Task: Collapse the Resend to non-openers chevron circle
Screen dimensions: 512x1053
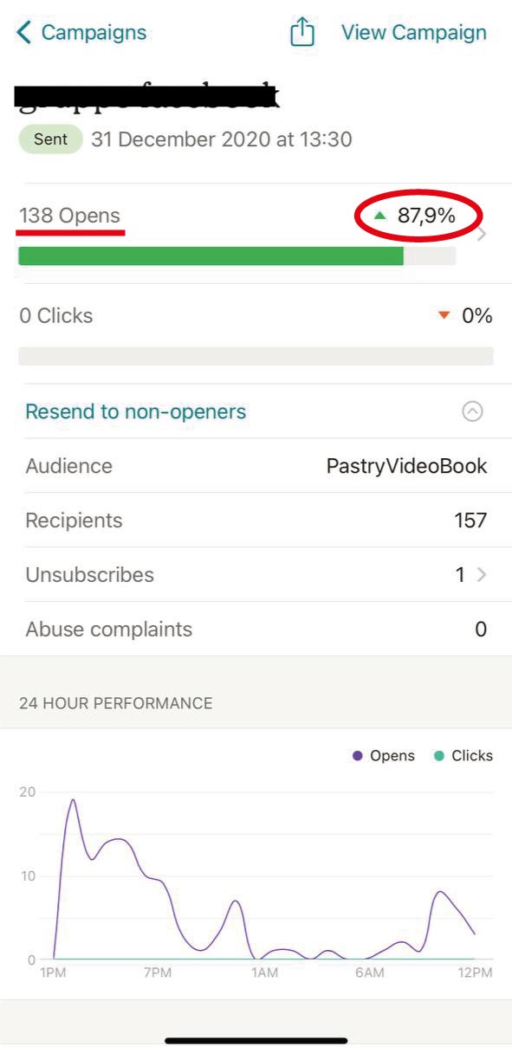Action: (x=472, y=412)
